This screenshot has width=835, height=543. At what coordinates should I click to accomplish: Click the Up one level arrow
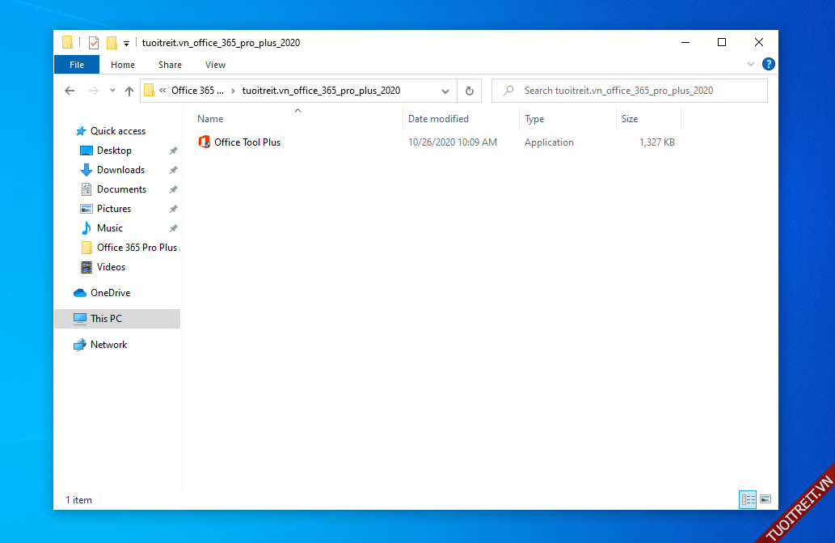click(129, 91)
